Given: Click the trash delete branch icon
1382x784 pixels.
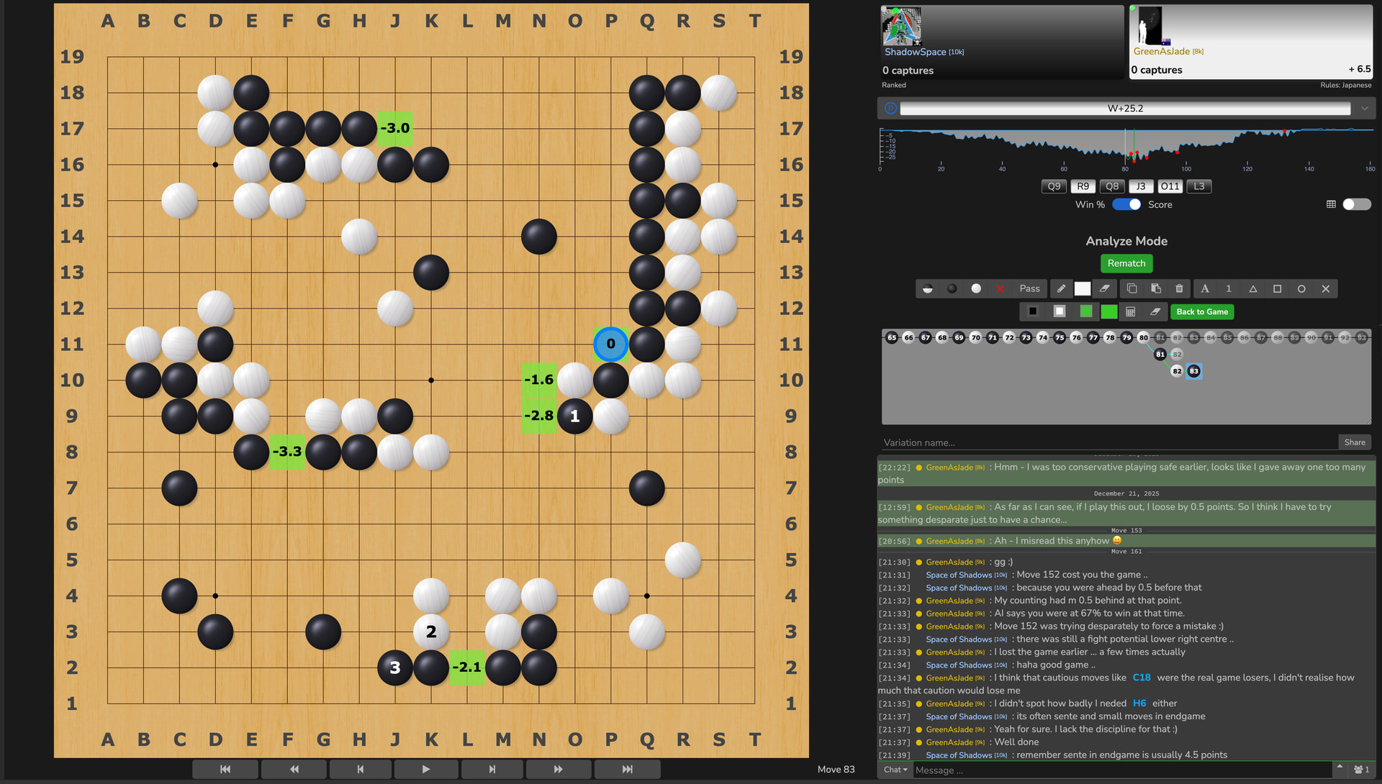Looking at the screenshot, I should pyautogui.click(x=1179, y=288).
